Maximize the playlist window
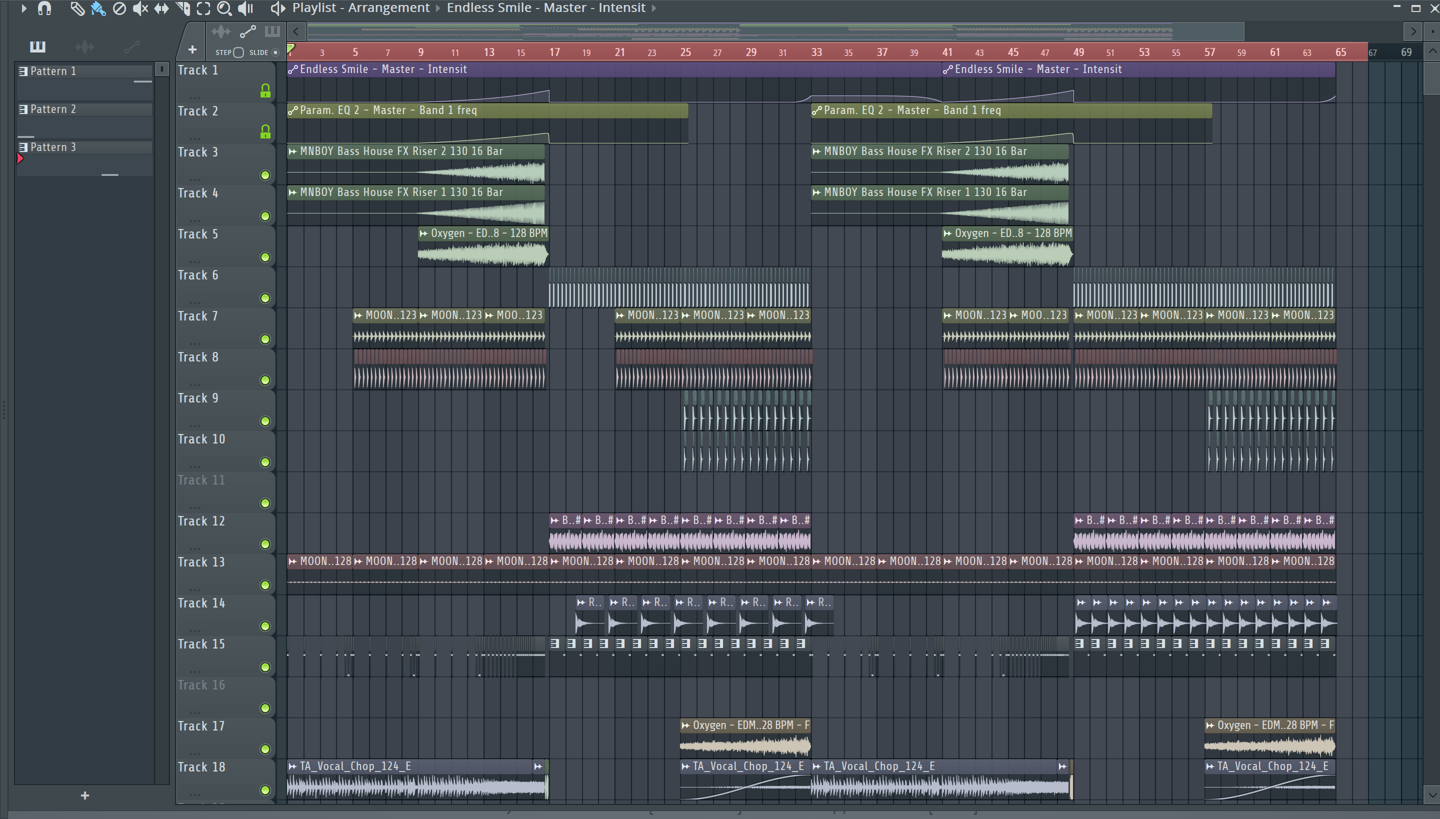Viewport: 1440px width, 819px height. [x=1416, y=8]
